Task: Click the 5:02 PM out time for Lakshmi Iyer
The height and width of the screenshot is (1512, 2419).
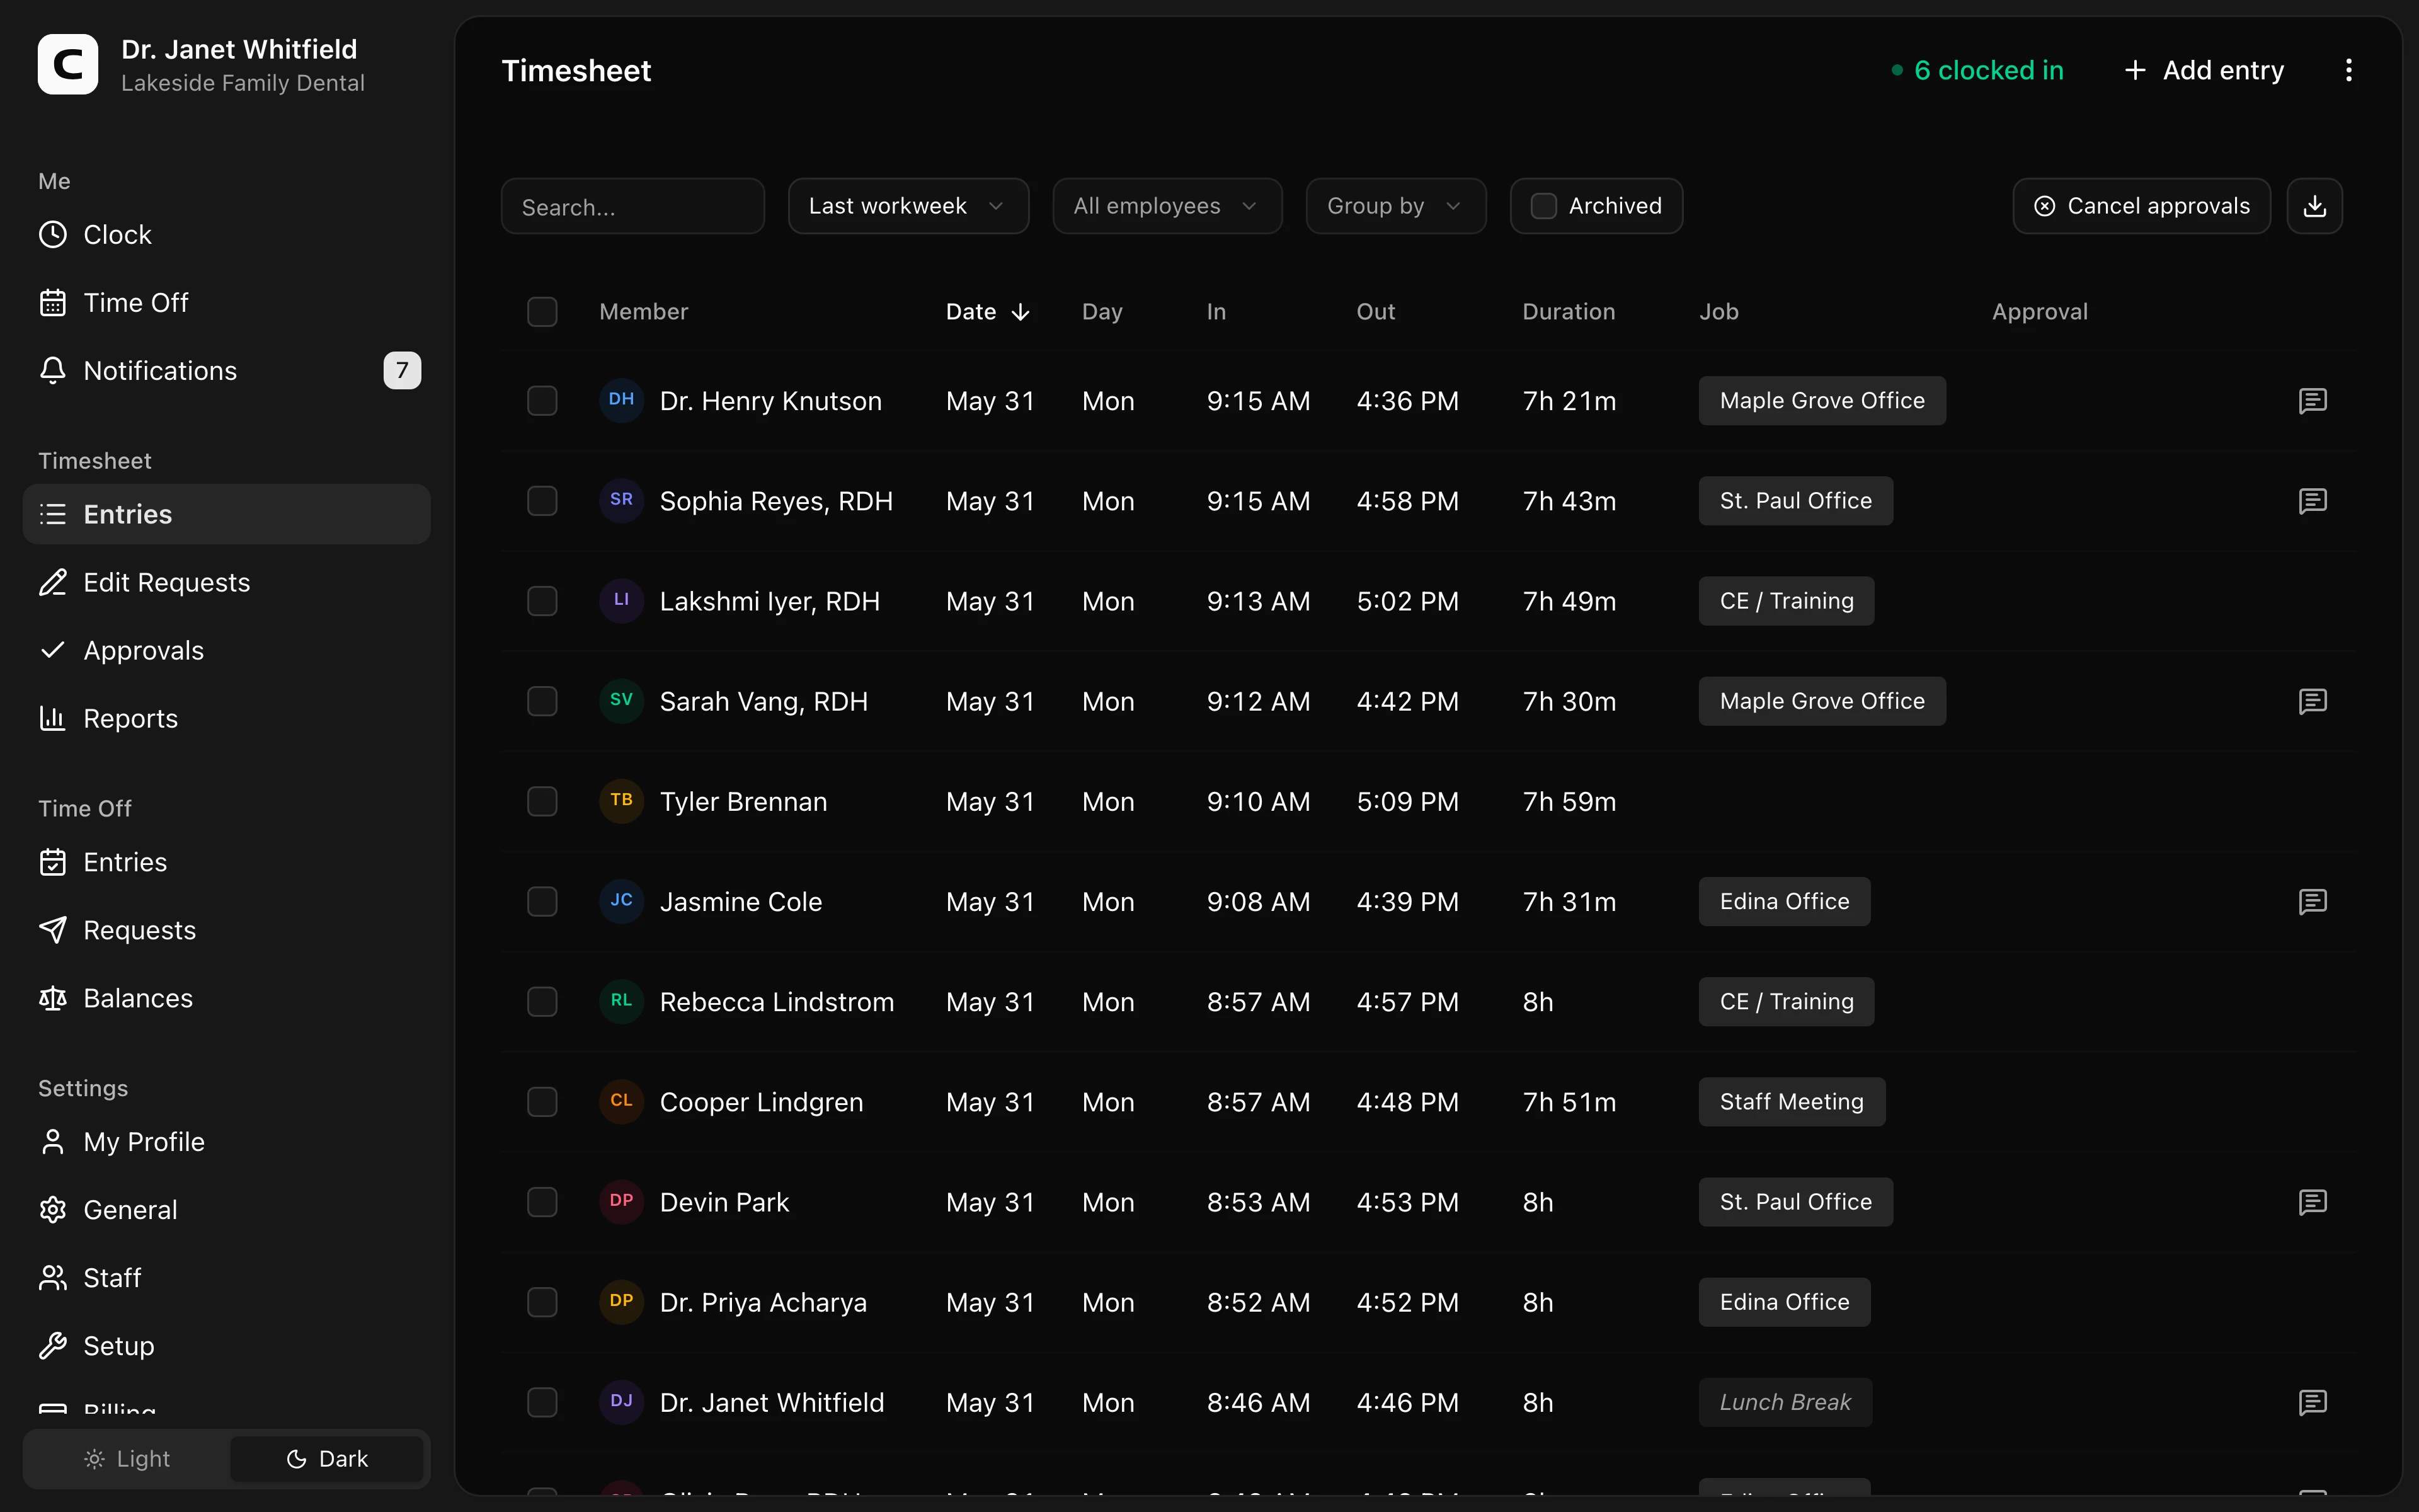Action: [x=1407, y=601]
